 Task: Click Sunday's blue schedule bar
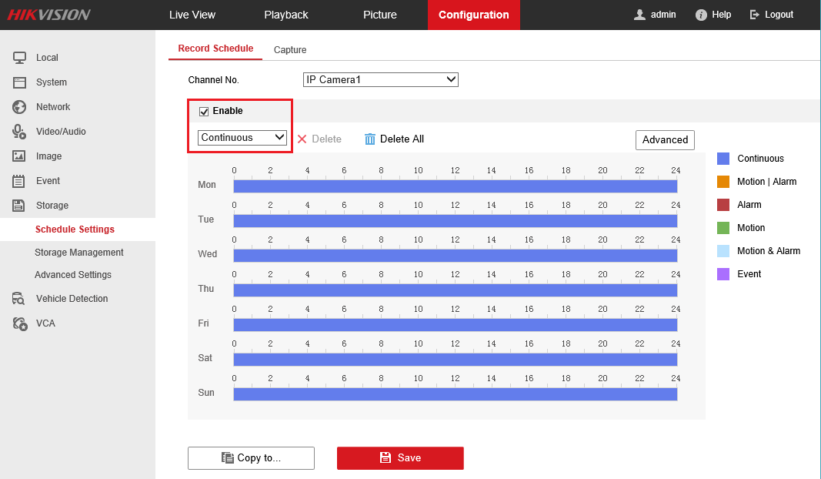455,394
